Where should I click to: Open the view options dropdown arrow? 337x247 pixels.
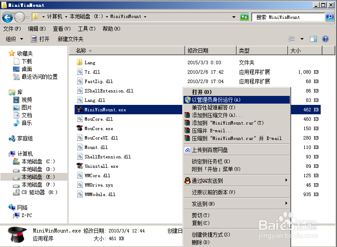pos(302,39)
